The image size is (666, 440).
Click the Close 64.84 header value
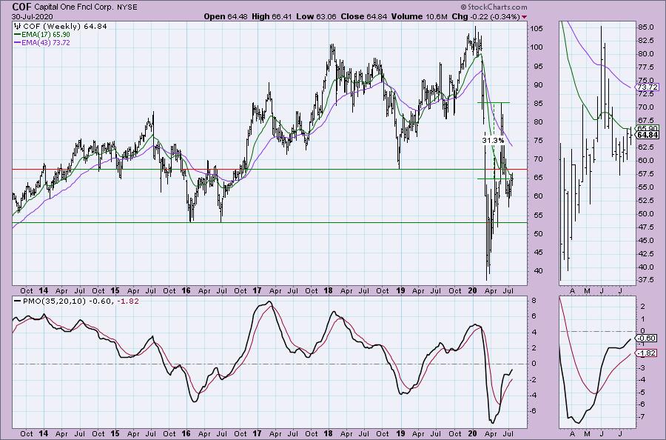[x=363, y=16]
